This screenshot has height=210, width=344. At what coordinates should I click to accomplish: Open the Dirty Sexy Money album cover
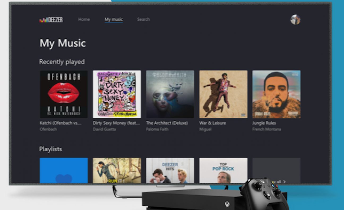117,94
